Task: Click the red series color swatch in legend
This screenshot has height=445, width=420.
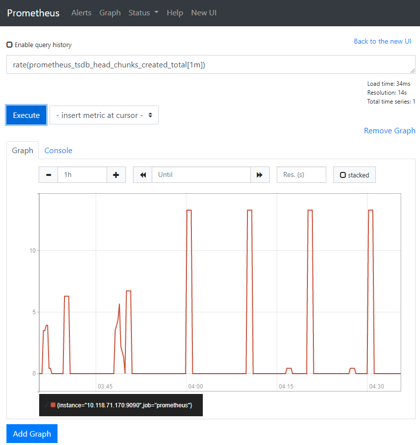Action: click(53, 405)
